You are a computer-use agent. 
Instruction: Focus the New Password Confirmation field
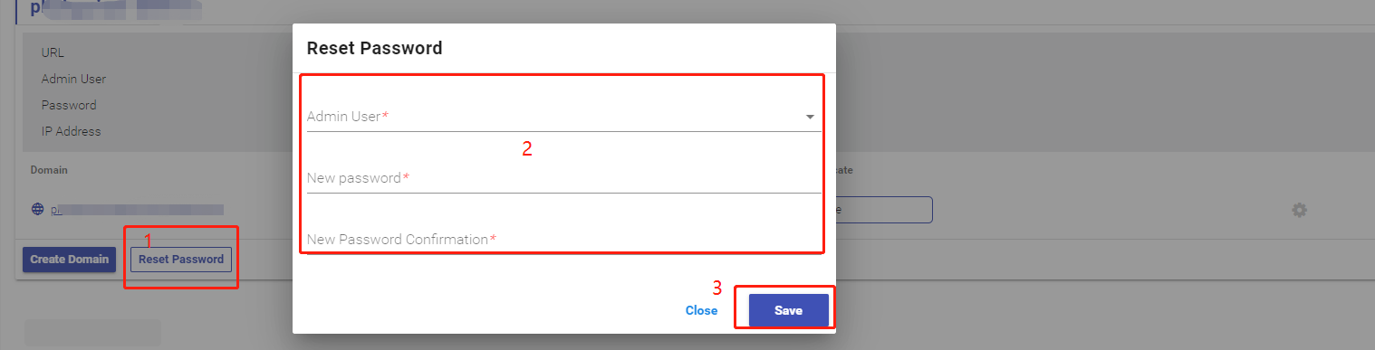point(563,239)
